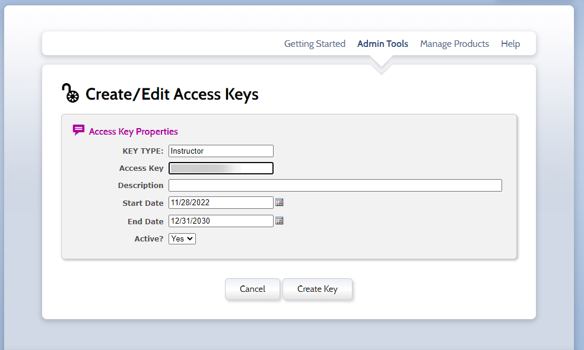Click the Active? field label
The width and height of the screenshot is (584, 350).
tap(149, 239)
